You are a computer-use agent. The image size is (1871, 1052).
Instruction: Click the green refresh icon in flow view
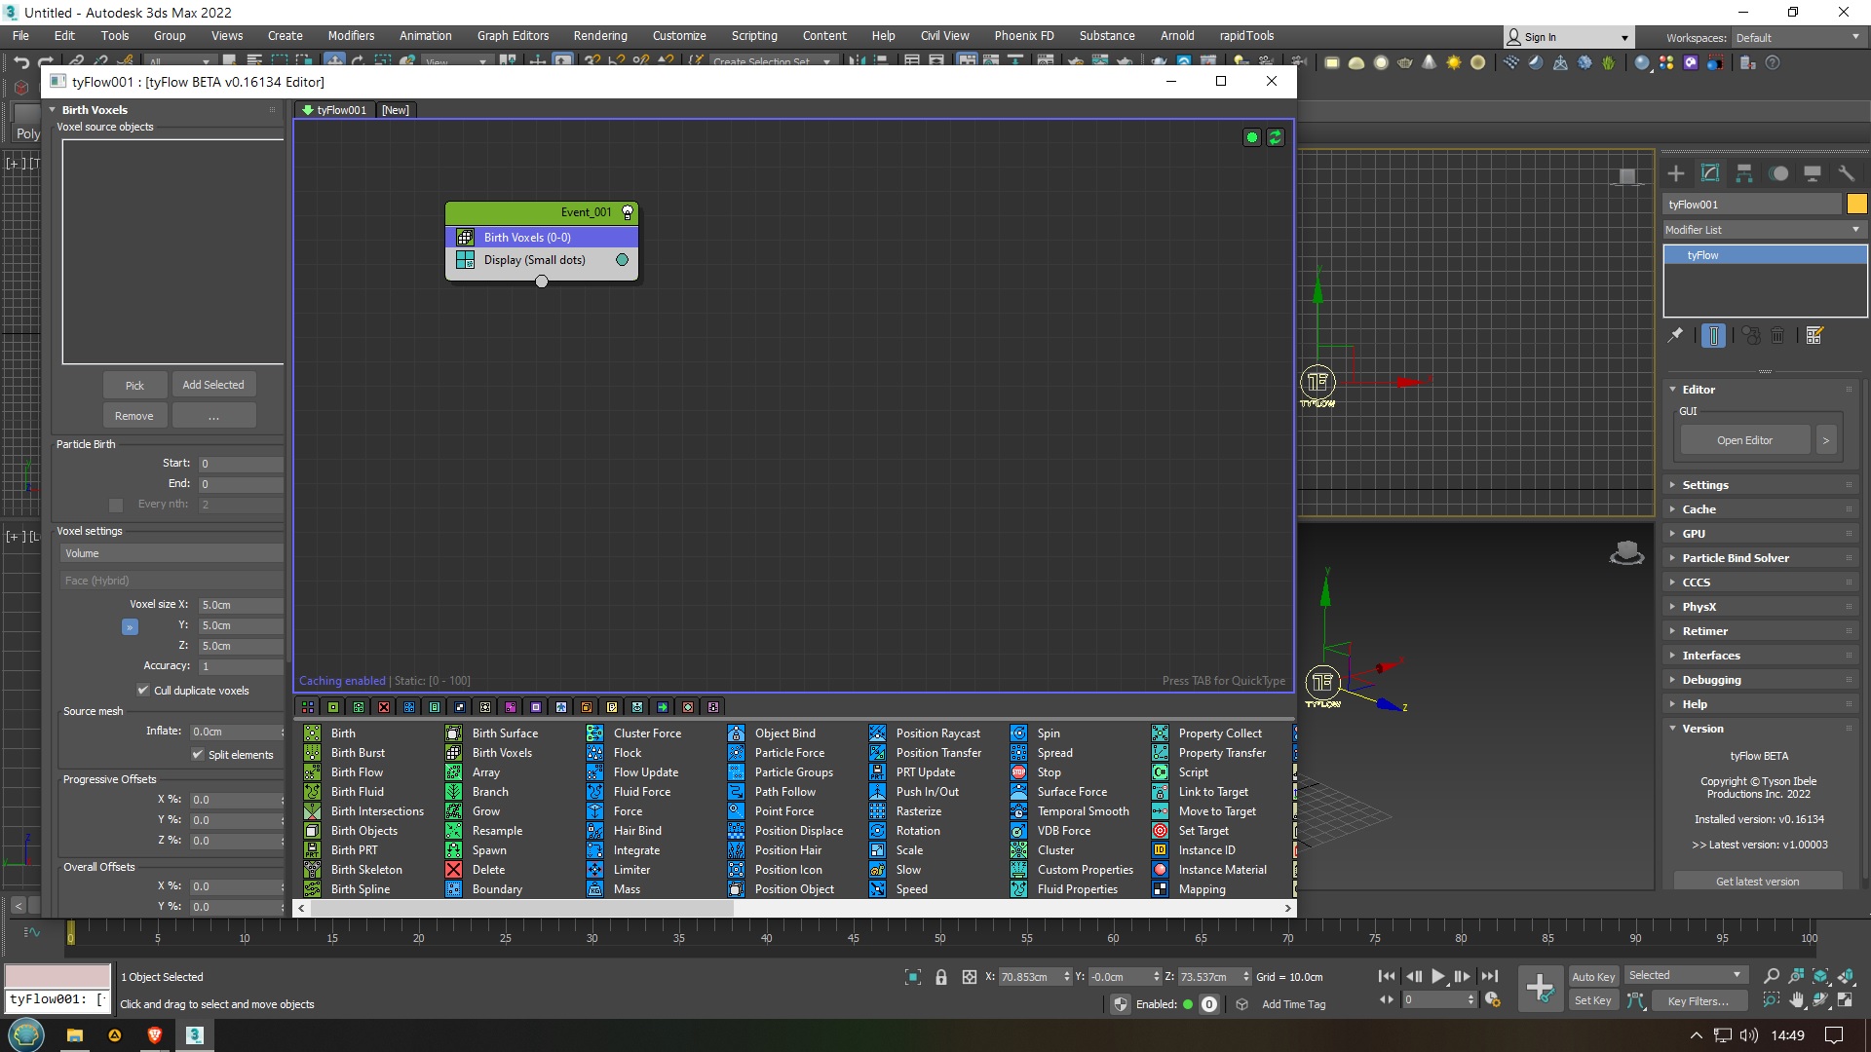[x=1275, y=137]
